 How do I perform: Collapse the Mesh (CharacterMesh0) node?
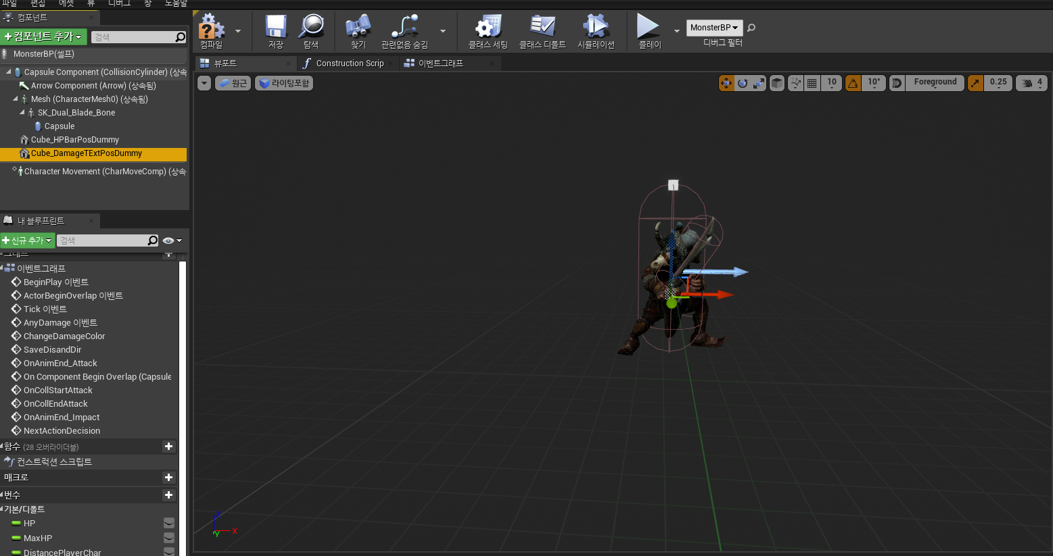(x=16, y=99)
